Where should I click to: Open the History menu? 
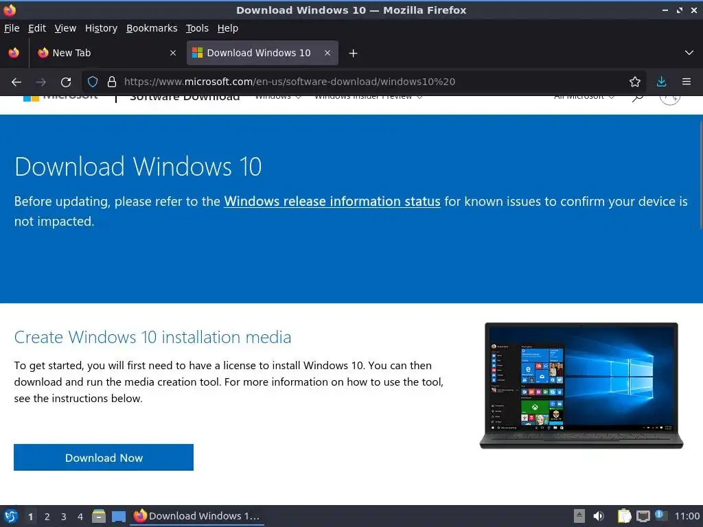coord(101,28)
